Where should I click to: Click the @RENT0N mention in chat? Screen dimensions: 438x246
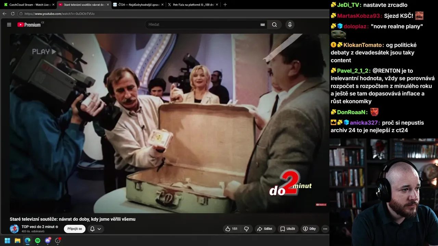point(386,71)
